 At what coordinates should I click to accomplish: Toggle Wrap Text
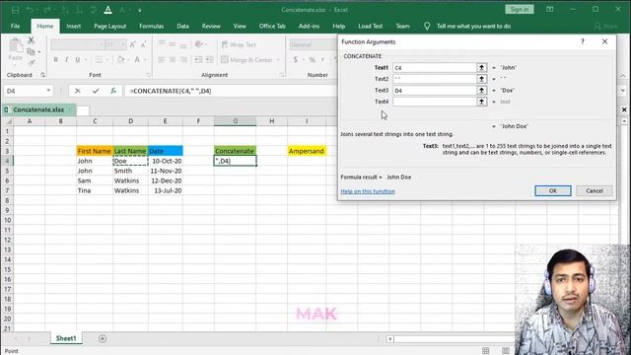click(239, 44)
